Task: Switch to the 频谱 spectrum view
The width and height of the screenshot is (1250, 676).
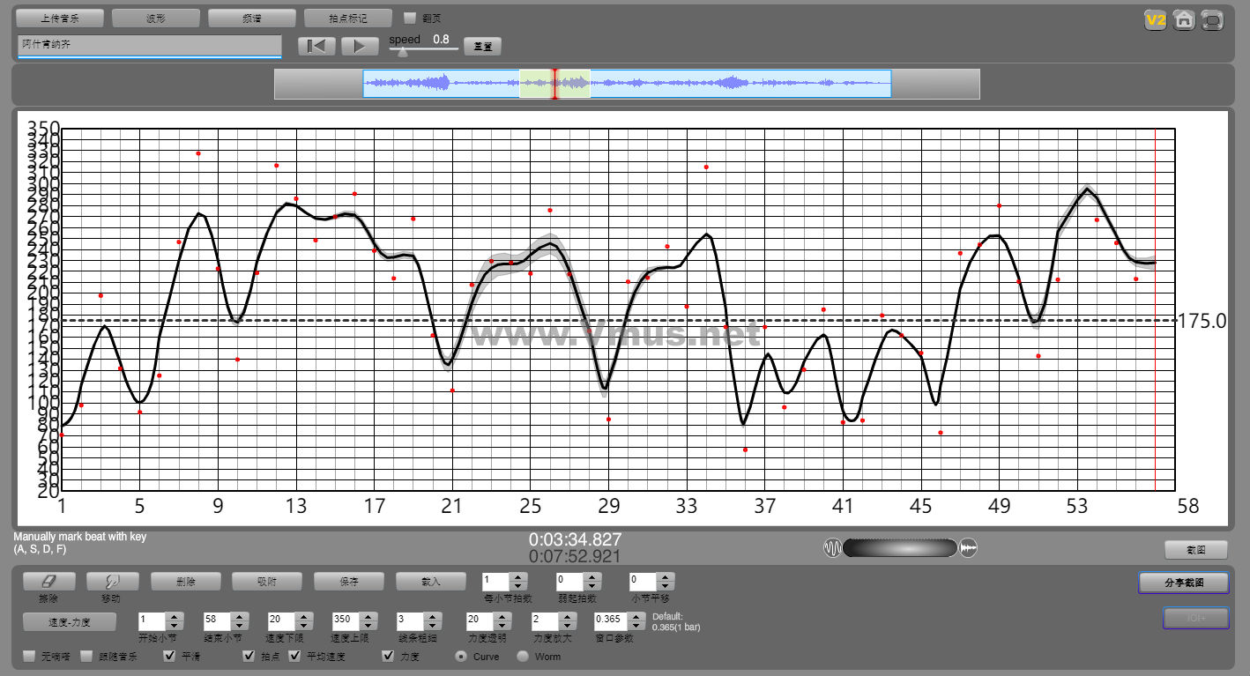Action: point(251,18)
